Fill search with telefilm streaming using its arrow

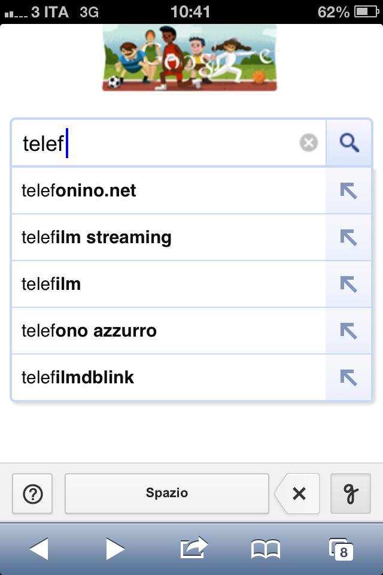pyautogui.click(x=348, y=238)
